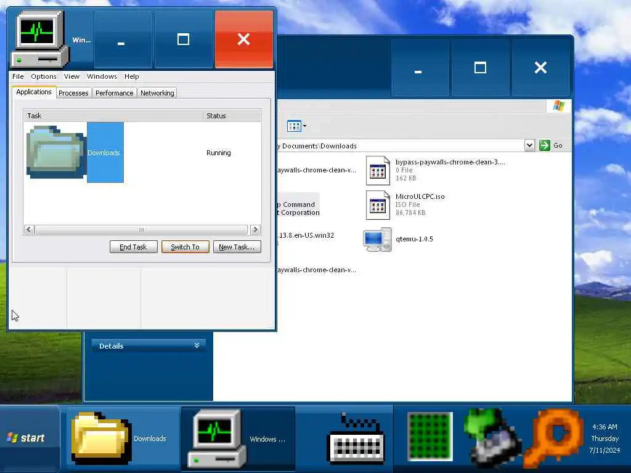This screenshot has height=473, width=631.
Task: Minimize the Downloads Explorer window
Action: coord(420,68)
